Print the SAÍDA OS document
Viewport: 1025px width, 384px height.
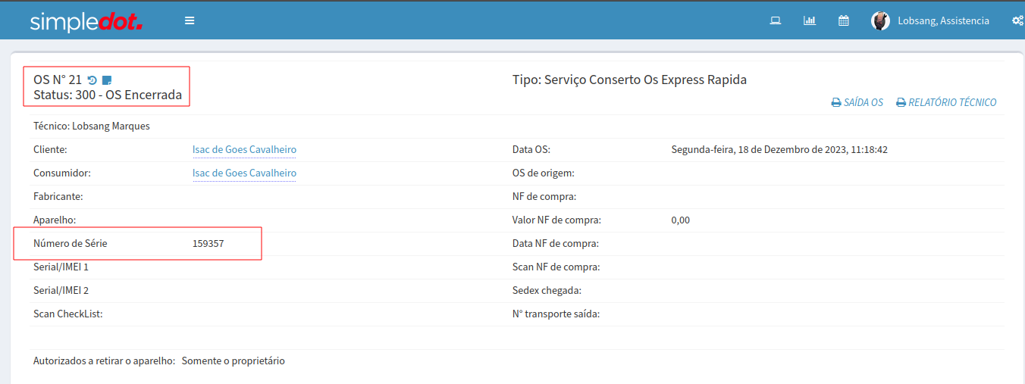pyautogui.click(x=863, y=102)
